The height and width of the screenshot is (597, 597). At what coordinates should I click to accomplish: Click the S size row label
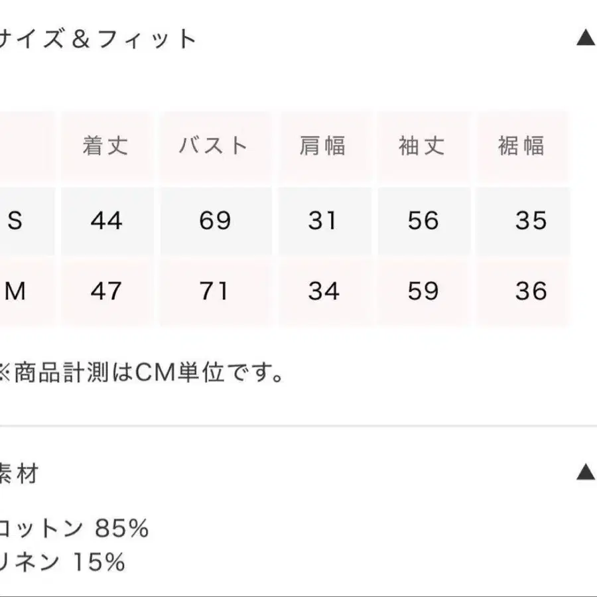pos(15,221)
